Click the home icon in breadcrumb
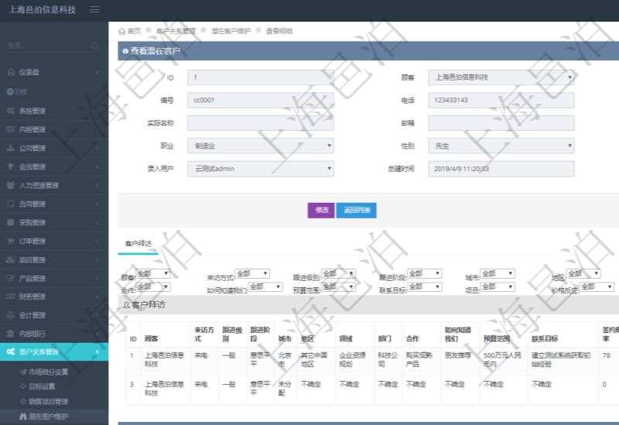The width and height of the screenshot is (619, 425). (x=122, y=31)
